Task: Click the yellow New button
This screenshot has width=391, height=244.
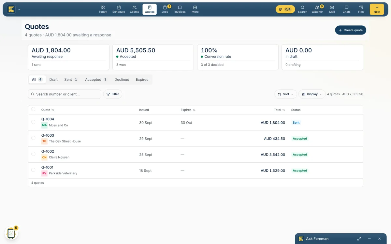Action: (x=377, y=9)
